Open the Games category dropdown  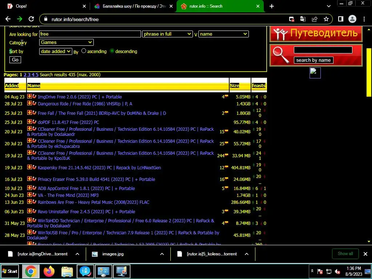[66, 42]
